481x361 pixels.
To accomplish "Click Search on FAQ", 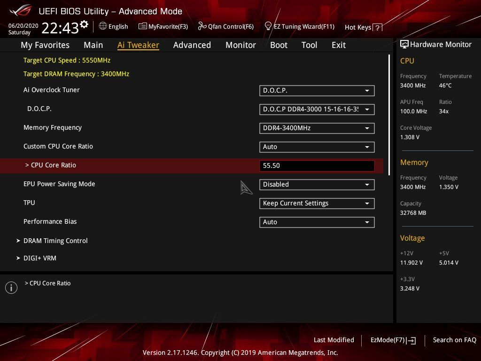I will (454, 340).
